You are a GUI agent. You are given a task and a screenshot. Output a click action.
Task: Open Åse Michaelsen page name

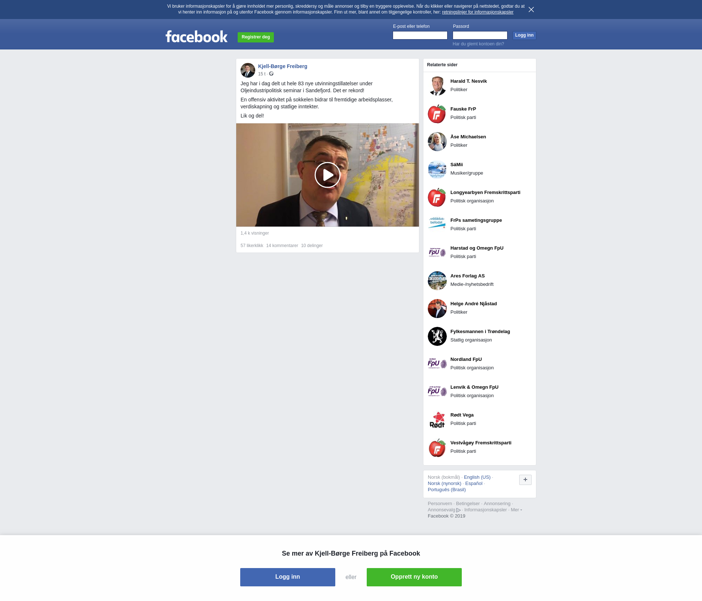tap(468, 137)
